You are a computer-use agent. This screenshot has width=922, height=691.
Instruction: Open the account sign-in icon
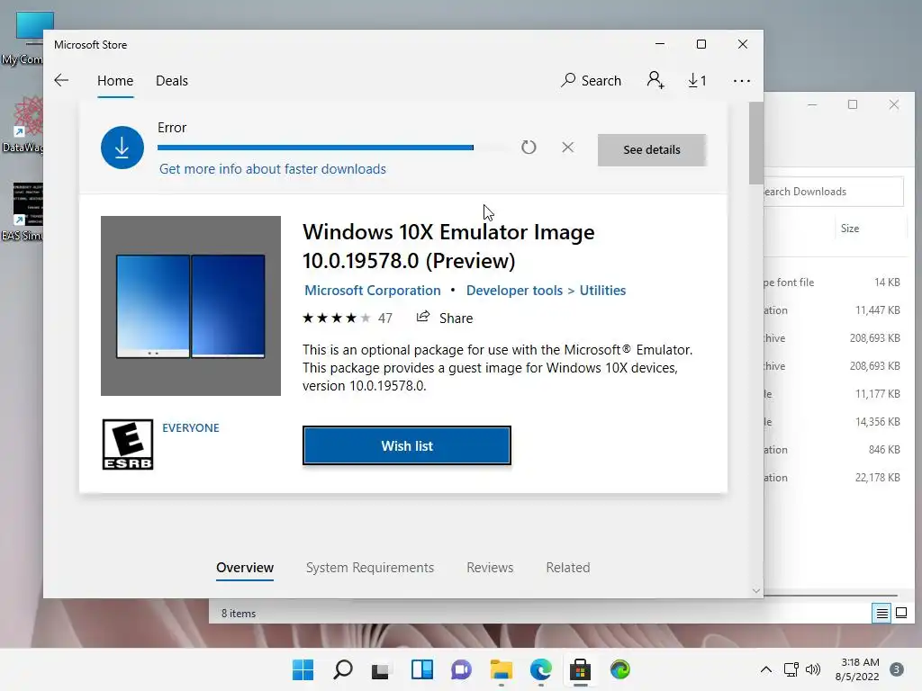click(655, 80)
